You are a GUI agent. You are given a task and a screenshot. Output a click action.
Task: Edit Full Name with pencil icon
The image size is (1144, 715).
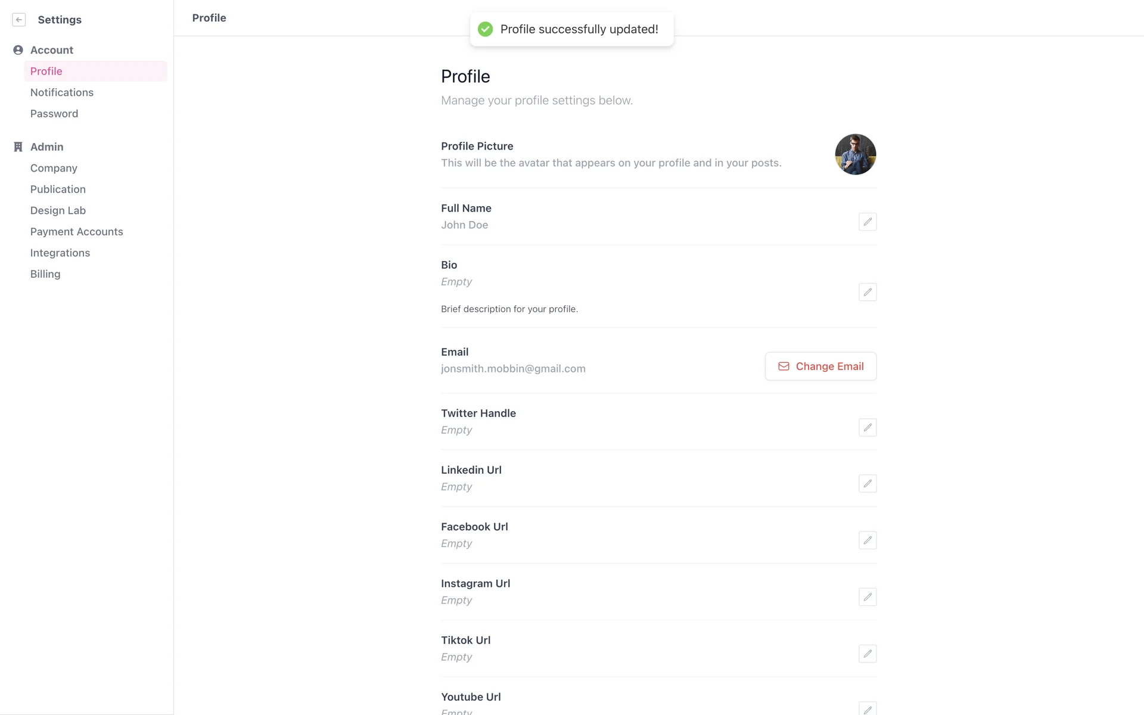(867, 222)
